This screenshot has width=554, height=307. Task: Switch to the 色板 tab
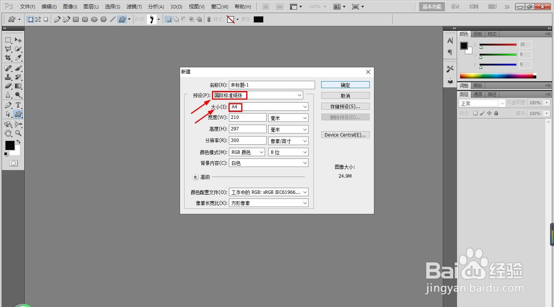pyautogui.click(x=478, y=34)
